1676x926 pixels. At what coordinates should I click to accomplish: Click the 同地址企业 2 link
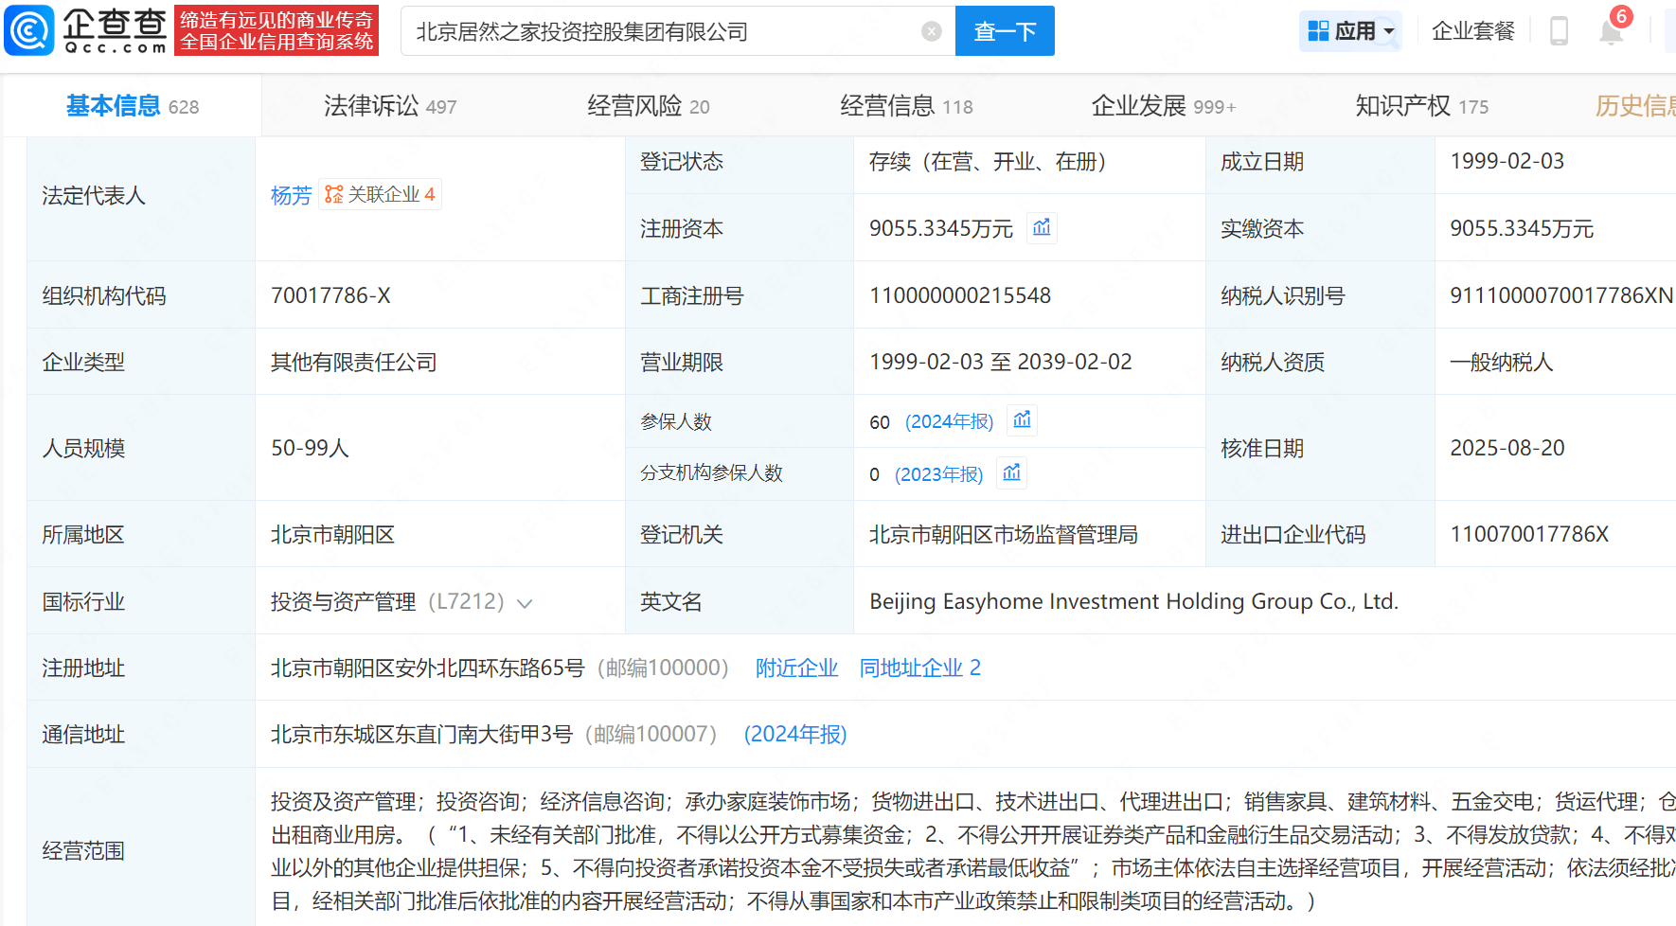coord(919,668)
